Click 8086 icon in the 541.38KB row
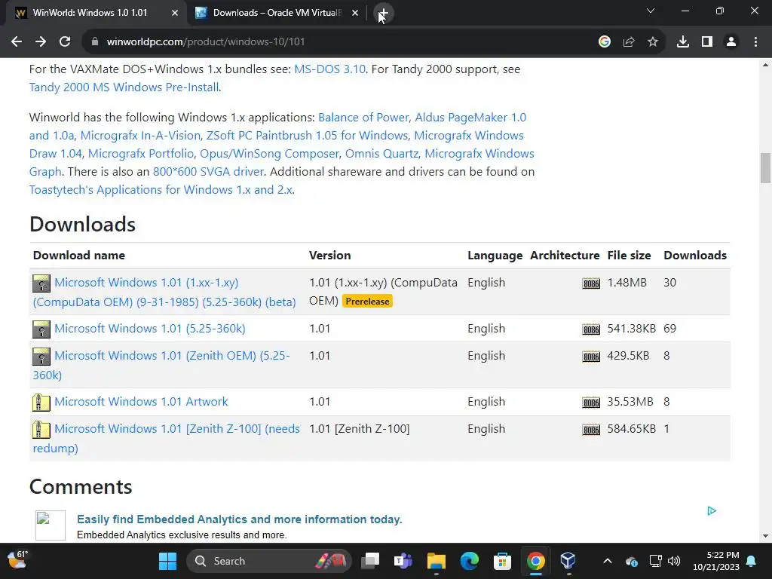The width and height of the screenshot is (772, 579). (x=591, y=329)
